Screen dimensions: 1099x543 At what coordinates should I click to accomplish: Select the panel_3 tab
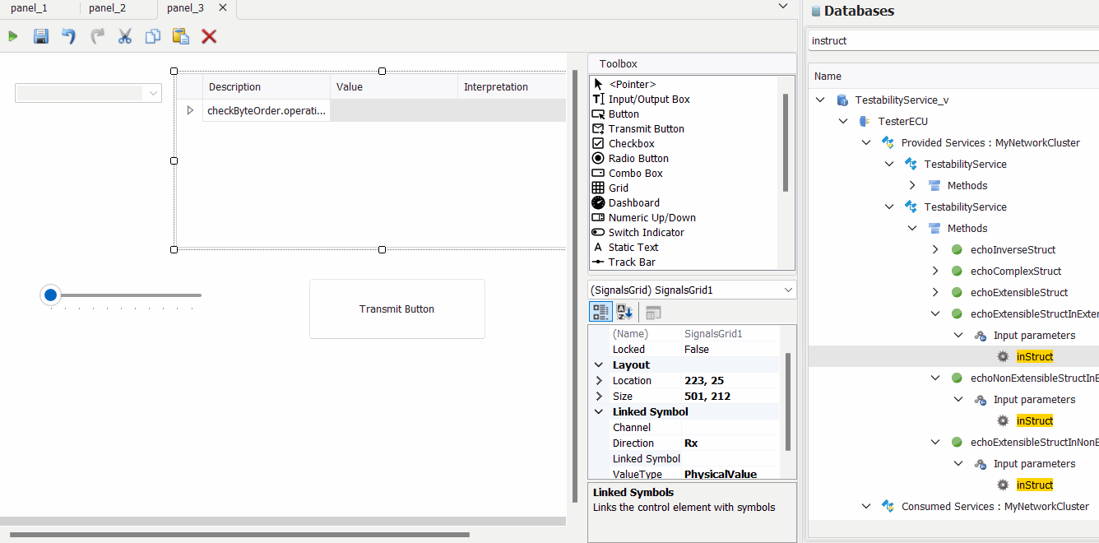tap(185, 8)
